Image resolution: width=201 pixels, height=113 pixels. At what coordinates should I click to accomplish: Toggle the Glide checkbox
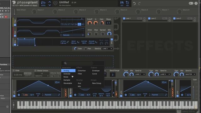point(14,70)
